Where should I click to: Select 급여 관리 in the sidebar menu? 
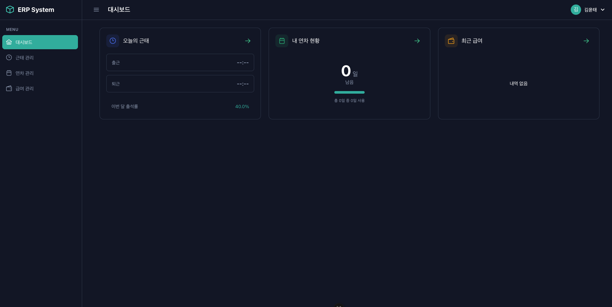pos(24,88)
